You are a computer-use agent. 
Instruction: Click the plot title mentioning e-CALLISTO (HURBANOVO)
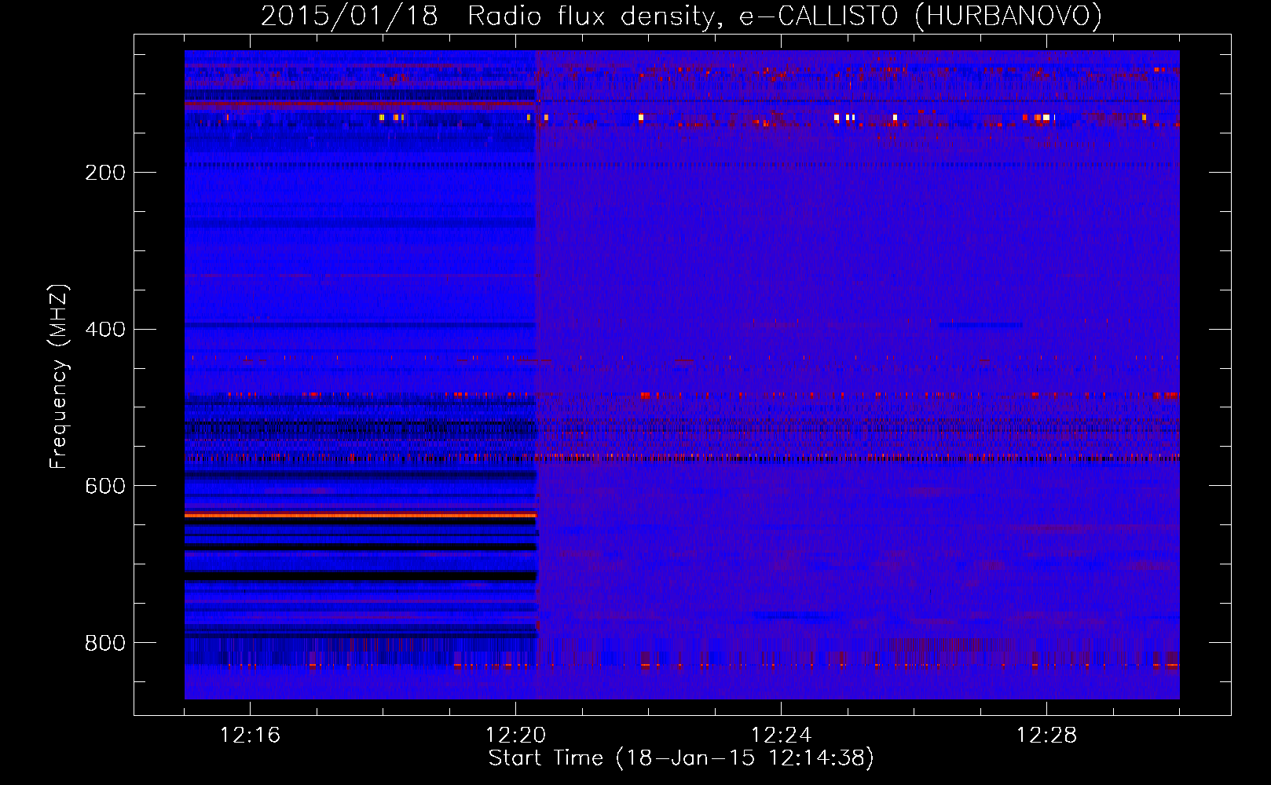pyautogui.click(x=681, y=16)
